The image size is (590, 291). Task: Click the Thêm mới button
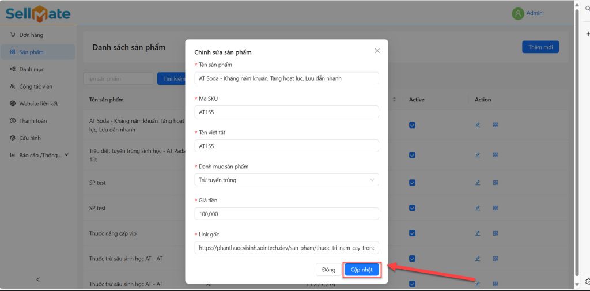tap(540, 47)
